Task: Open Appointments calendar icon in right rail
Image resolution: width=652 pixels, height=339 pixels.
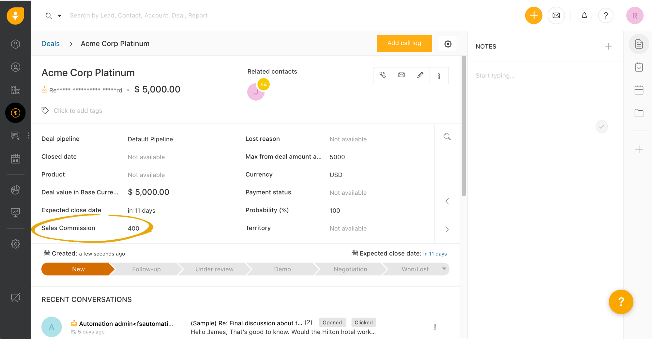Action: point(639,90)
